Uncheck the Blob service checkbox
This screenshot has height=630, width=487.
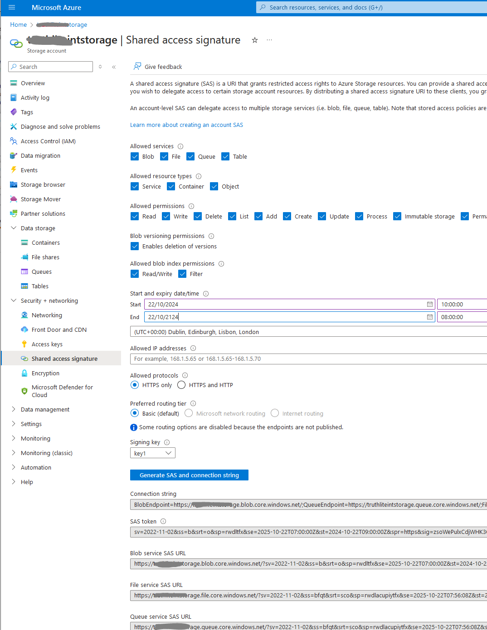(x=135, y=156)
